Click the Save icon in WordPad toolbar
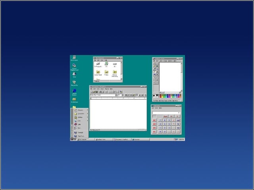 point(97,91)
